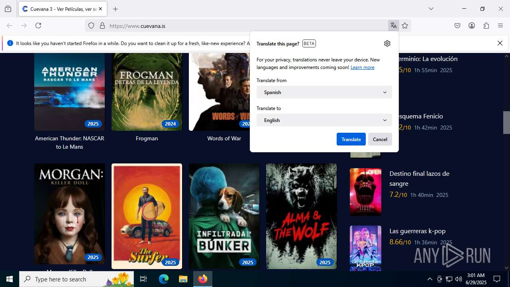Screen dimensions: 510x287
Task: Open volume control tray icon
Action: click(459, 279)
